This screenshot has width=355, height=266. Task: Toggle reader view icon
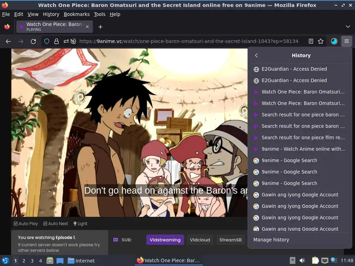pos(311,41)
